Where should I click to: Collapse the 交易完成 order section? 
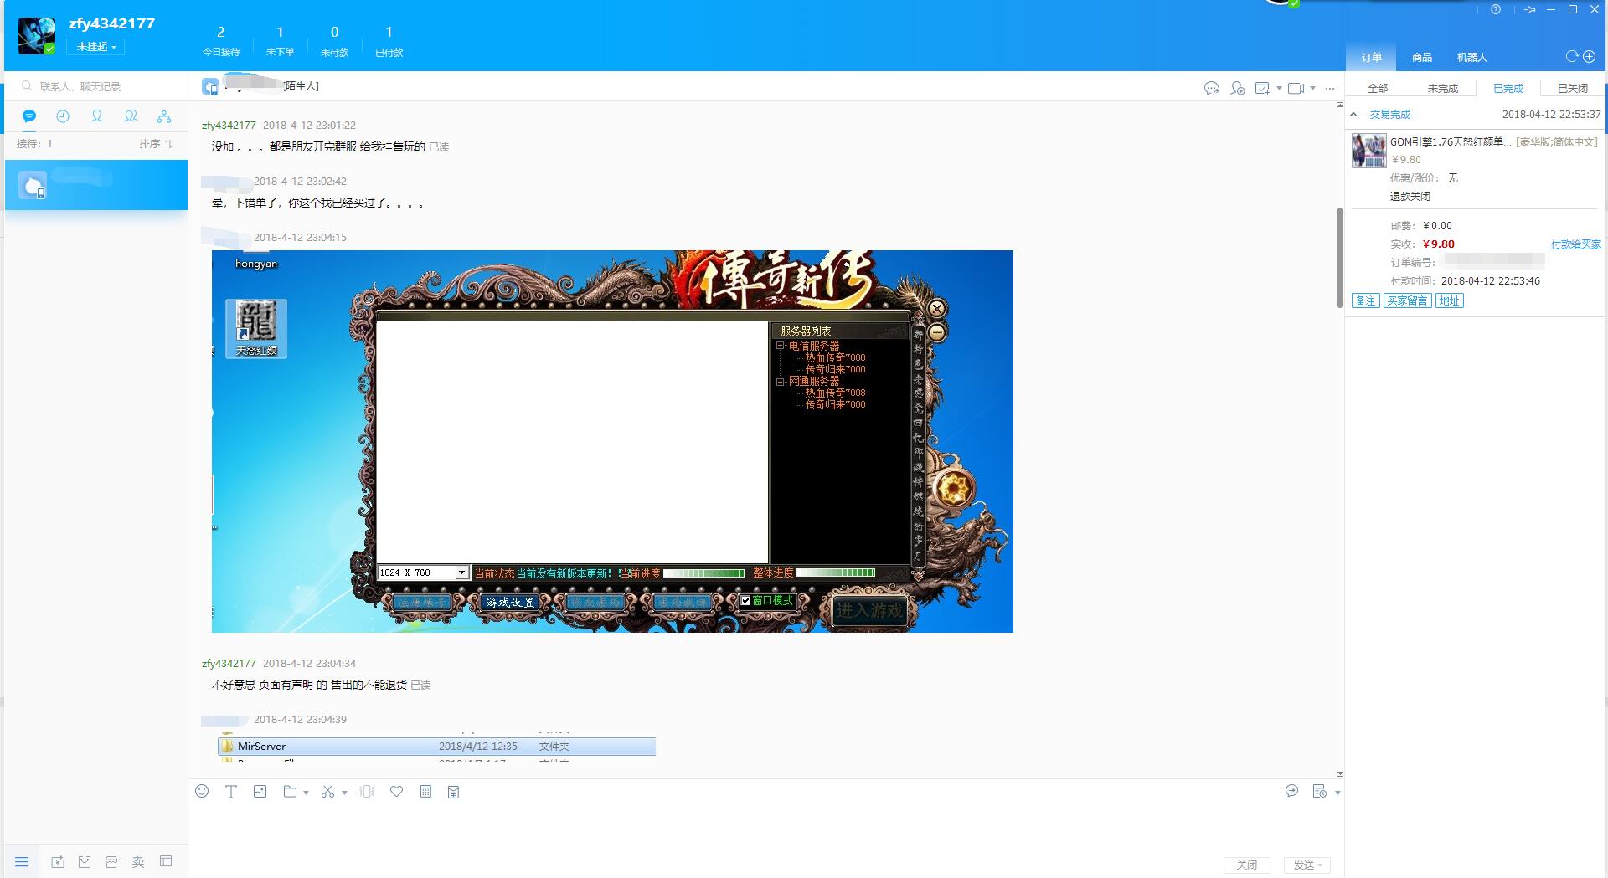tap(1353, 115)
